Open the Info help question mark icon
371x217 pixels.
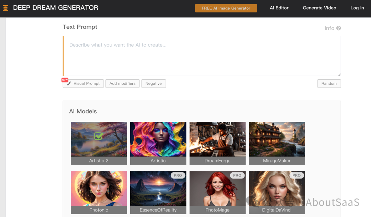(x=339, y=28)
